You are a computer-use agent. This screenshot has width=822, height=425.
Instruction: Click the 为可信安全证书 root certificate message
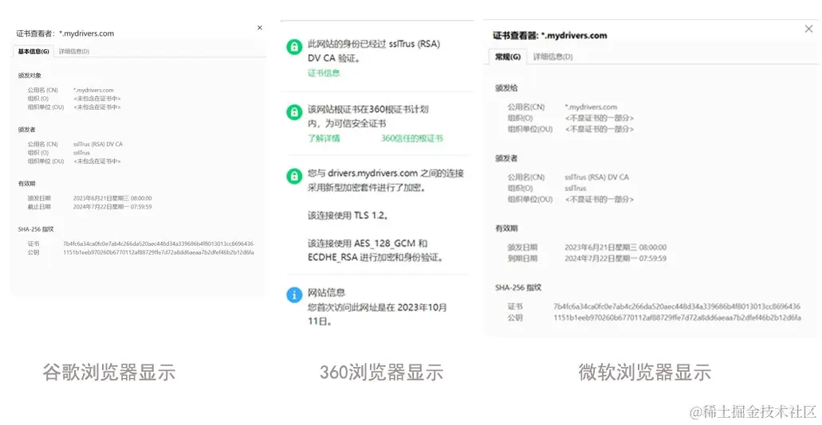[370, 116]
